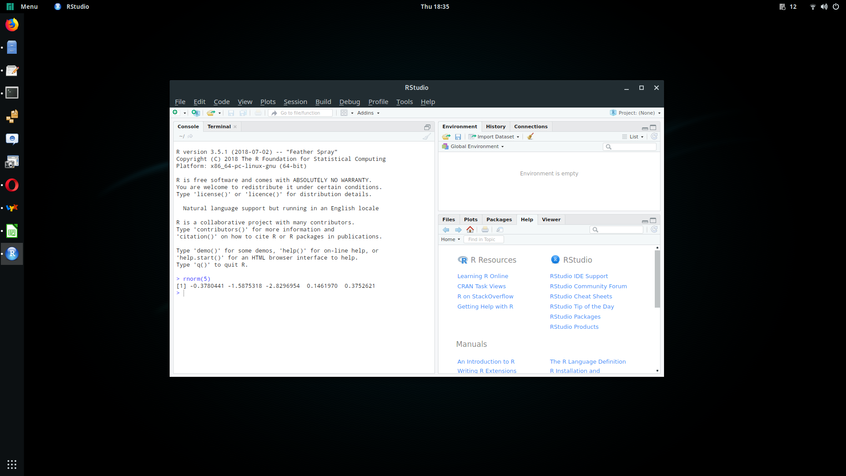Open the Home topic dropdown in Help
Viewport: 846px width, 476px height.
(x=450, y=239)
